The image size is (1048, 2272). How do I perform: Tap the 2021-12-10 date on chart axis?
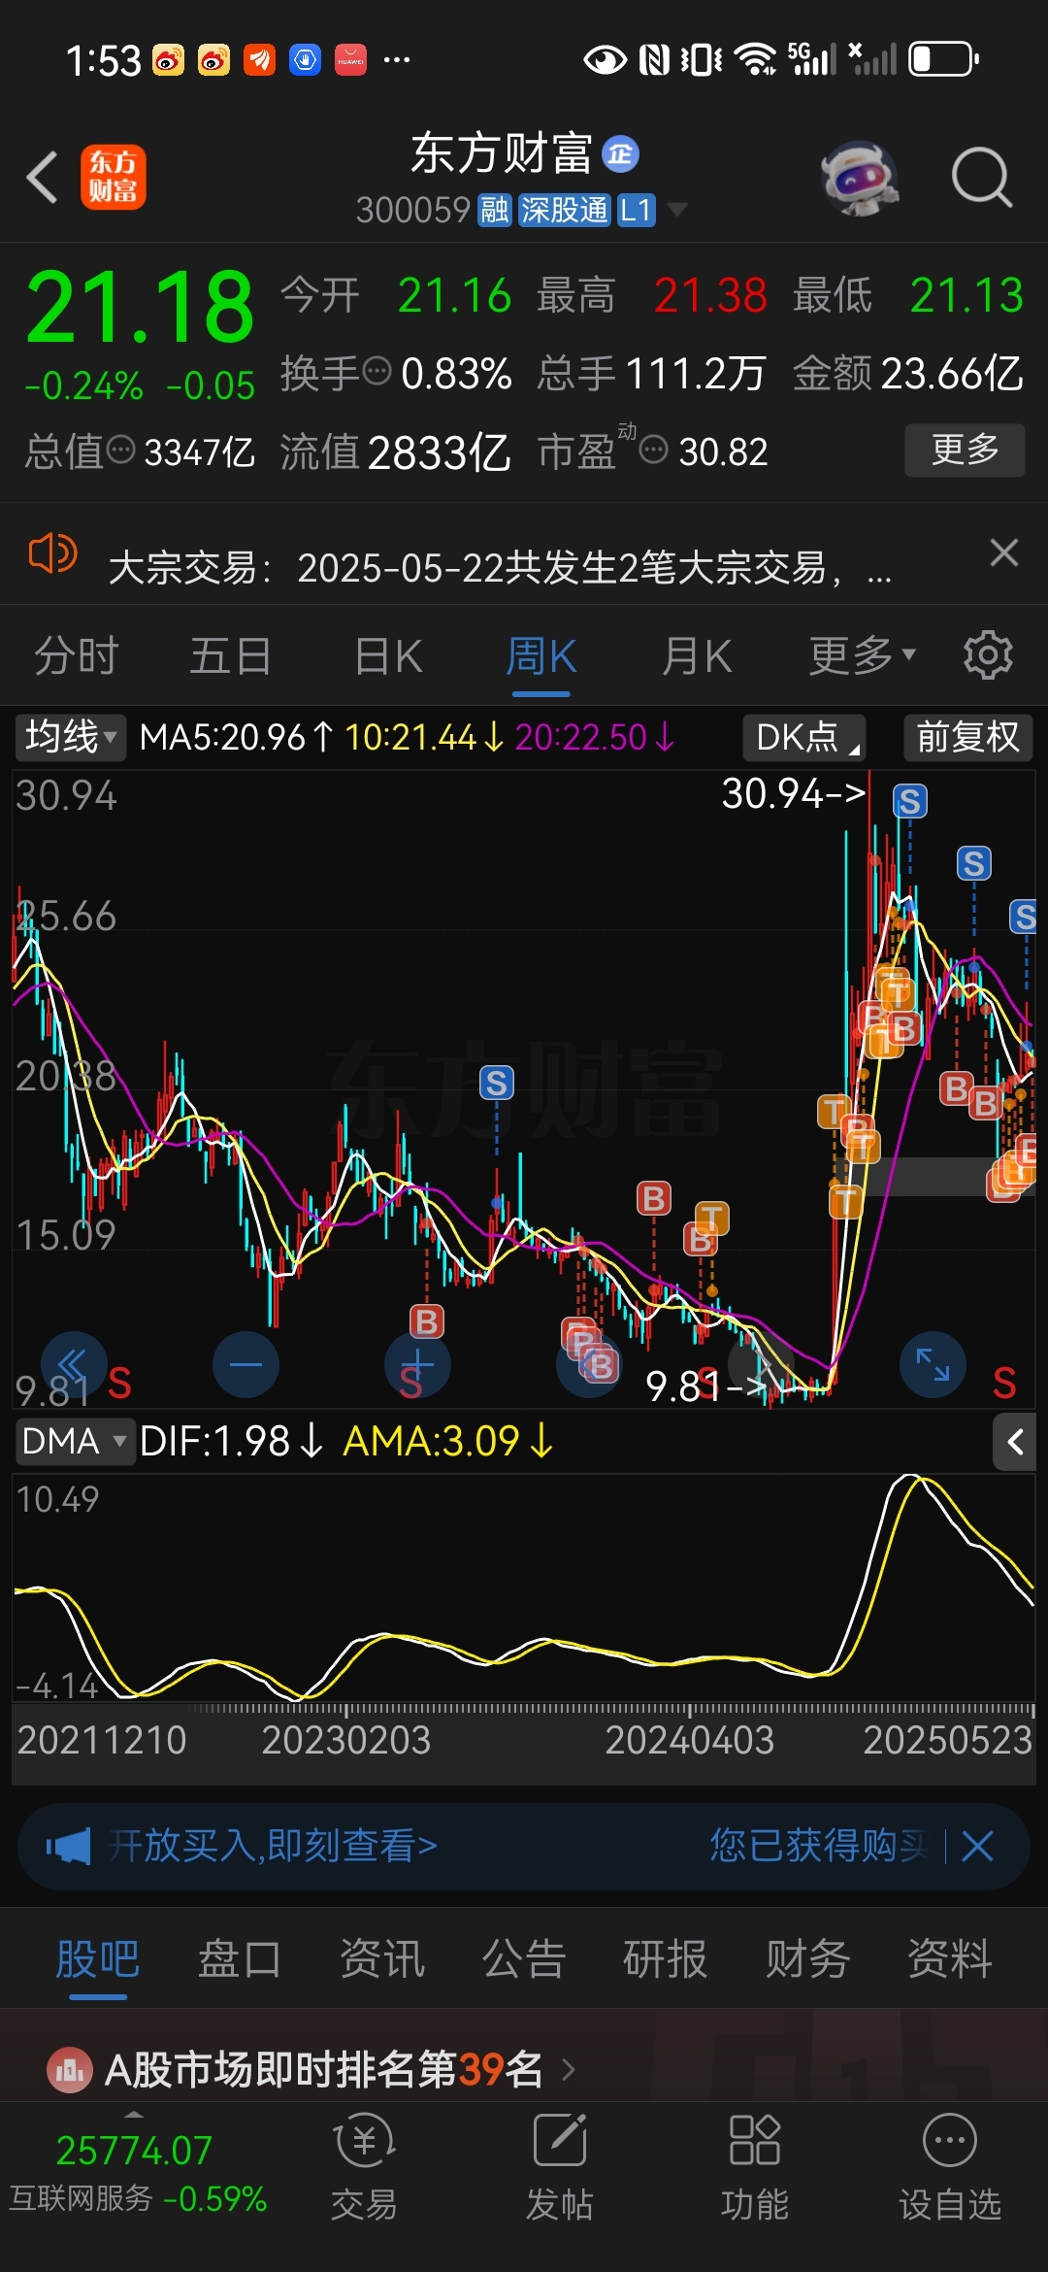(x=102, y=1740)
